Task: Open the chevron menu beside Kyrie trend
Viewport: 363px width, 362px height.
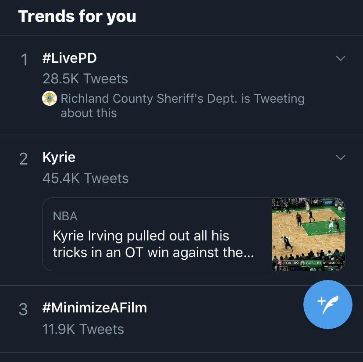Action: click(x=340, y=157)
